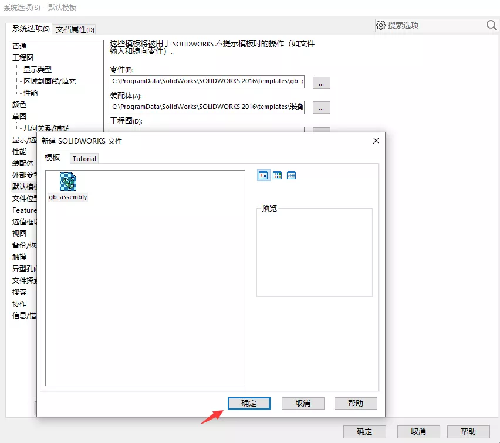This screenshot has width=500, height=443.
Task: Click the search magnifier icon
Action: [491, 25]
